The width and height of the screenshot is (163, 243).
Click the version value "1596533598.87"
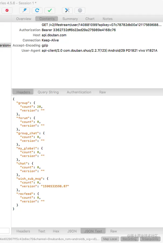point(55,186)
